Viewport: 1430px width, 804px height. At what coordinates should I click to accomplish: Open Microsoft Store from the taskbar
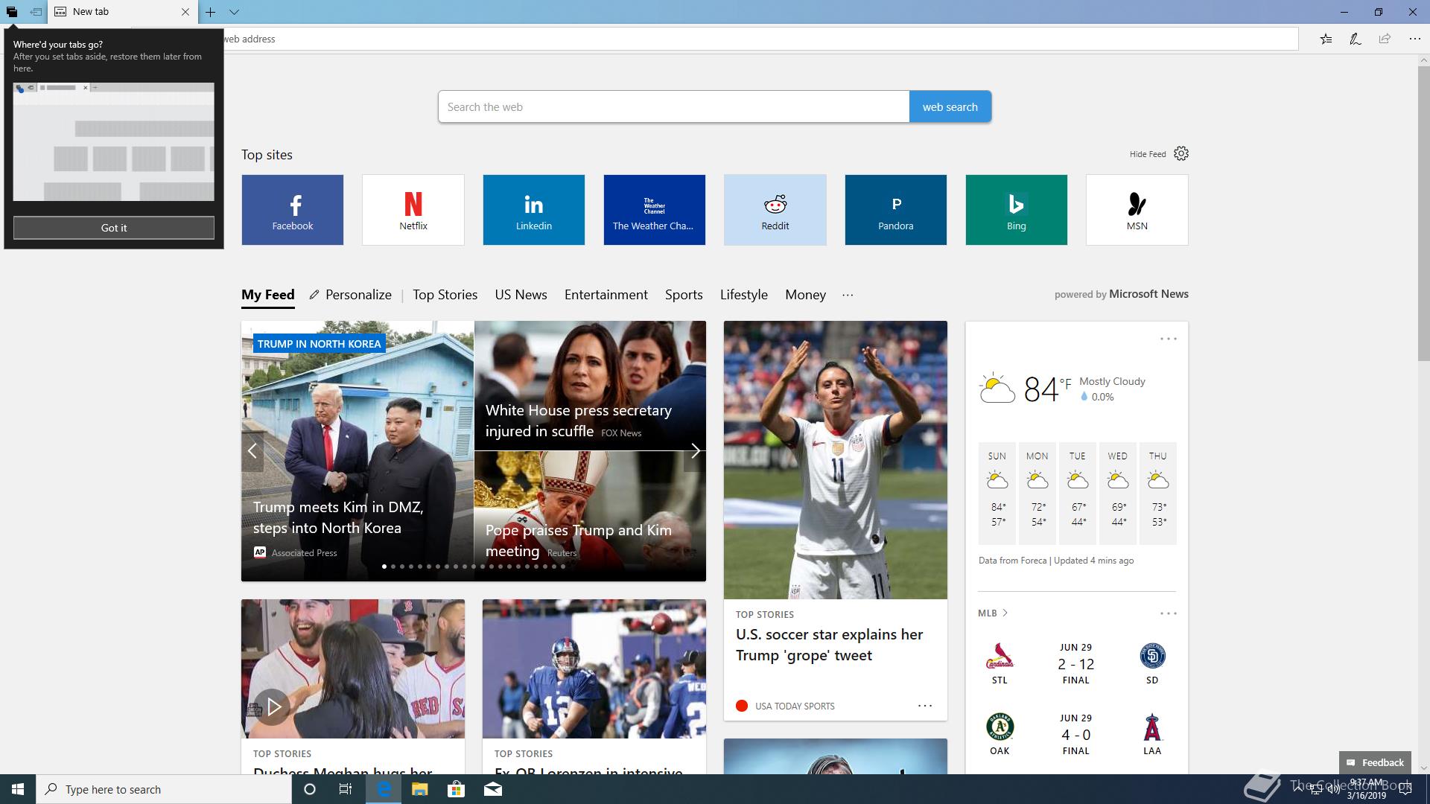point(456,789)
